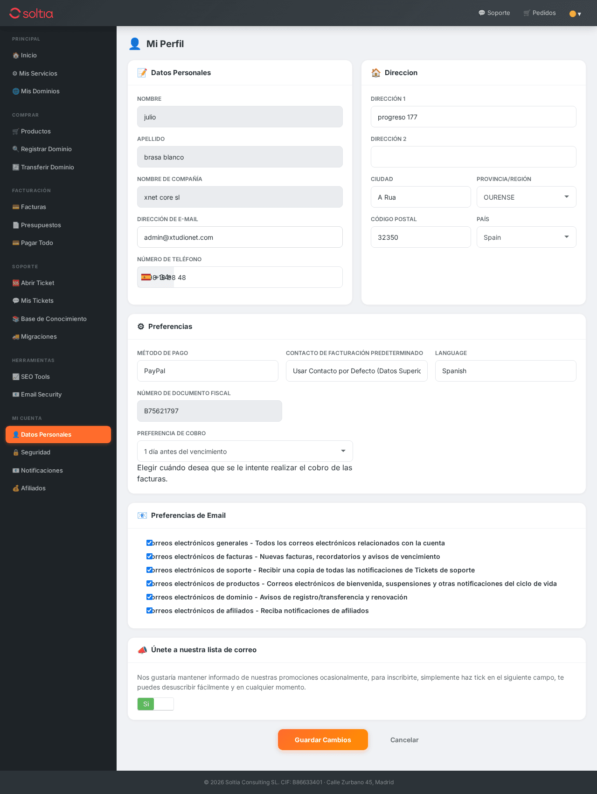Click the Spain flag phone prefix
The image size is (597, 794).
pyautogui.click(x=146, y=277)
